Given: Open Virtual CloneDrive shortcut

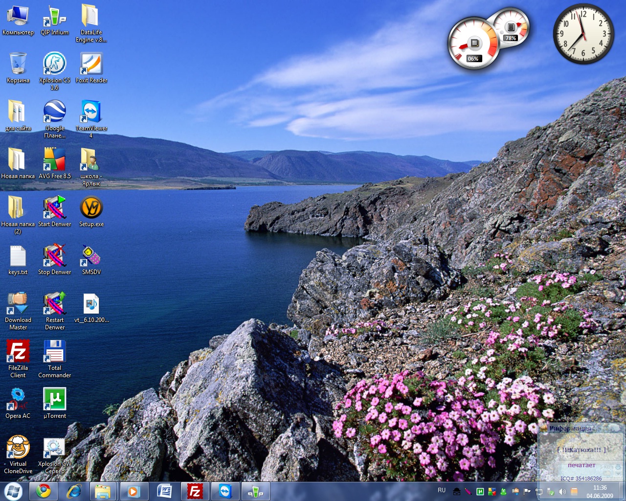Looking at the screenshot, I should click(x=18, y=455).
